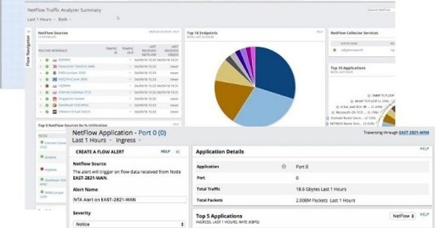Image resolution: width=435 pixels, height=228 pixels.
Task: Click the SNMP TCP/UDP legend icon
Action: coord(369,95)
